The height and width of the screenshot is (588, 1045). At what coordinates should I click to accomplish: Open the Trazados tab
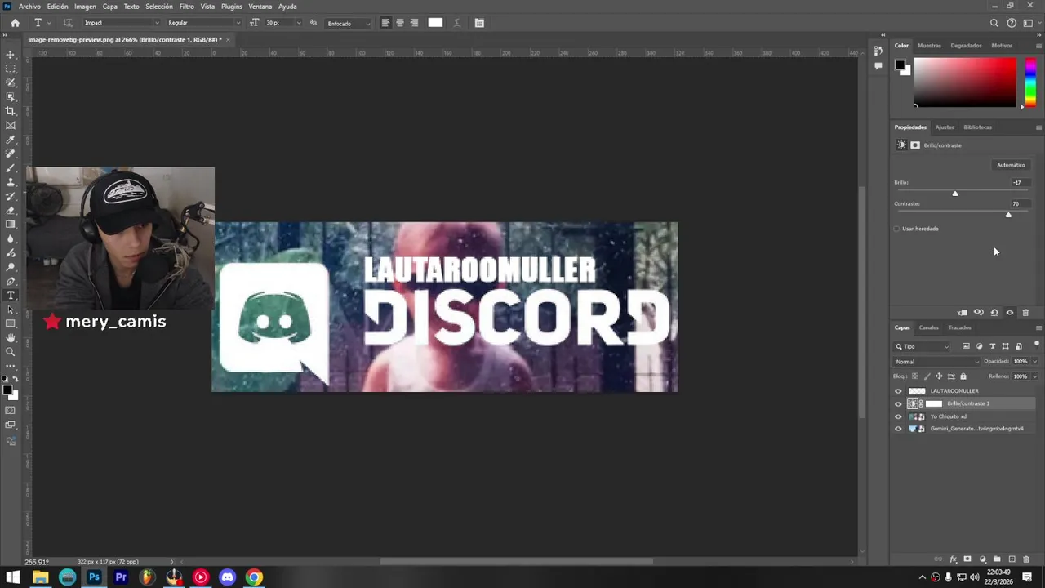(959, 327)
